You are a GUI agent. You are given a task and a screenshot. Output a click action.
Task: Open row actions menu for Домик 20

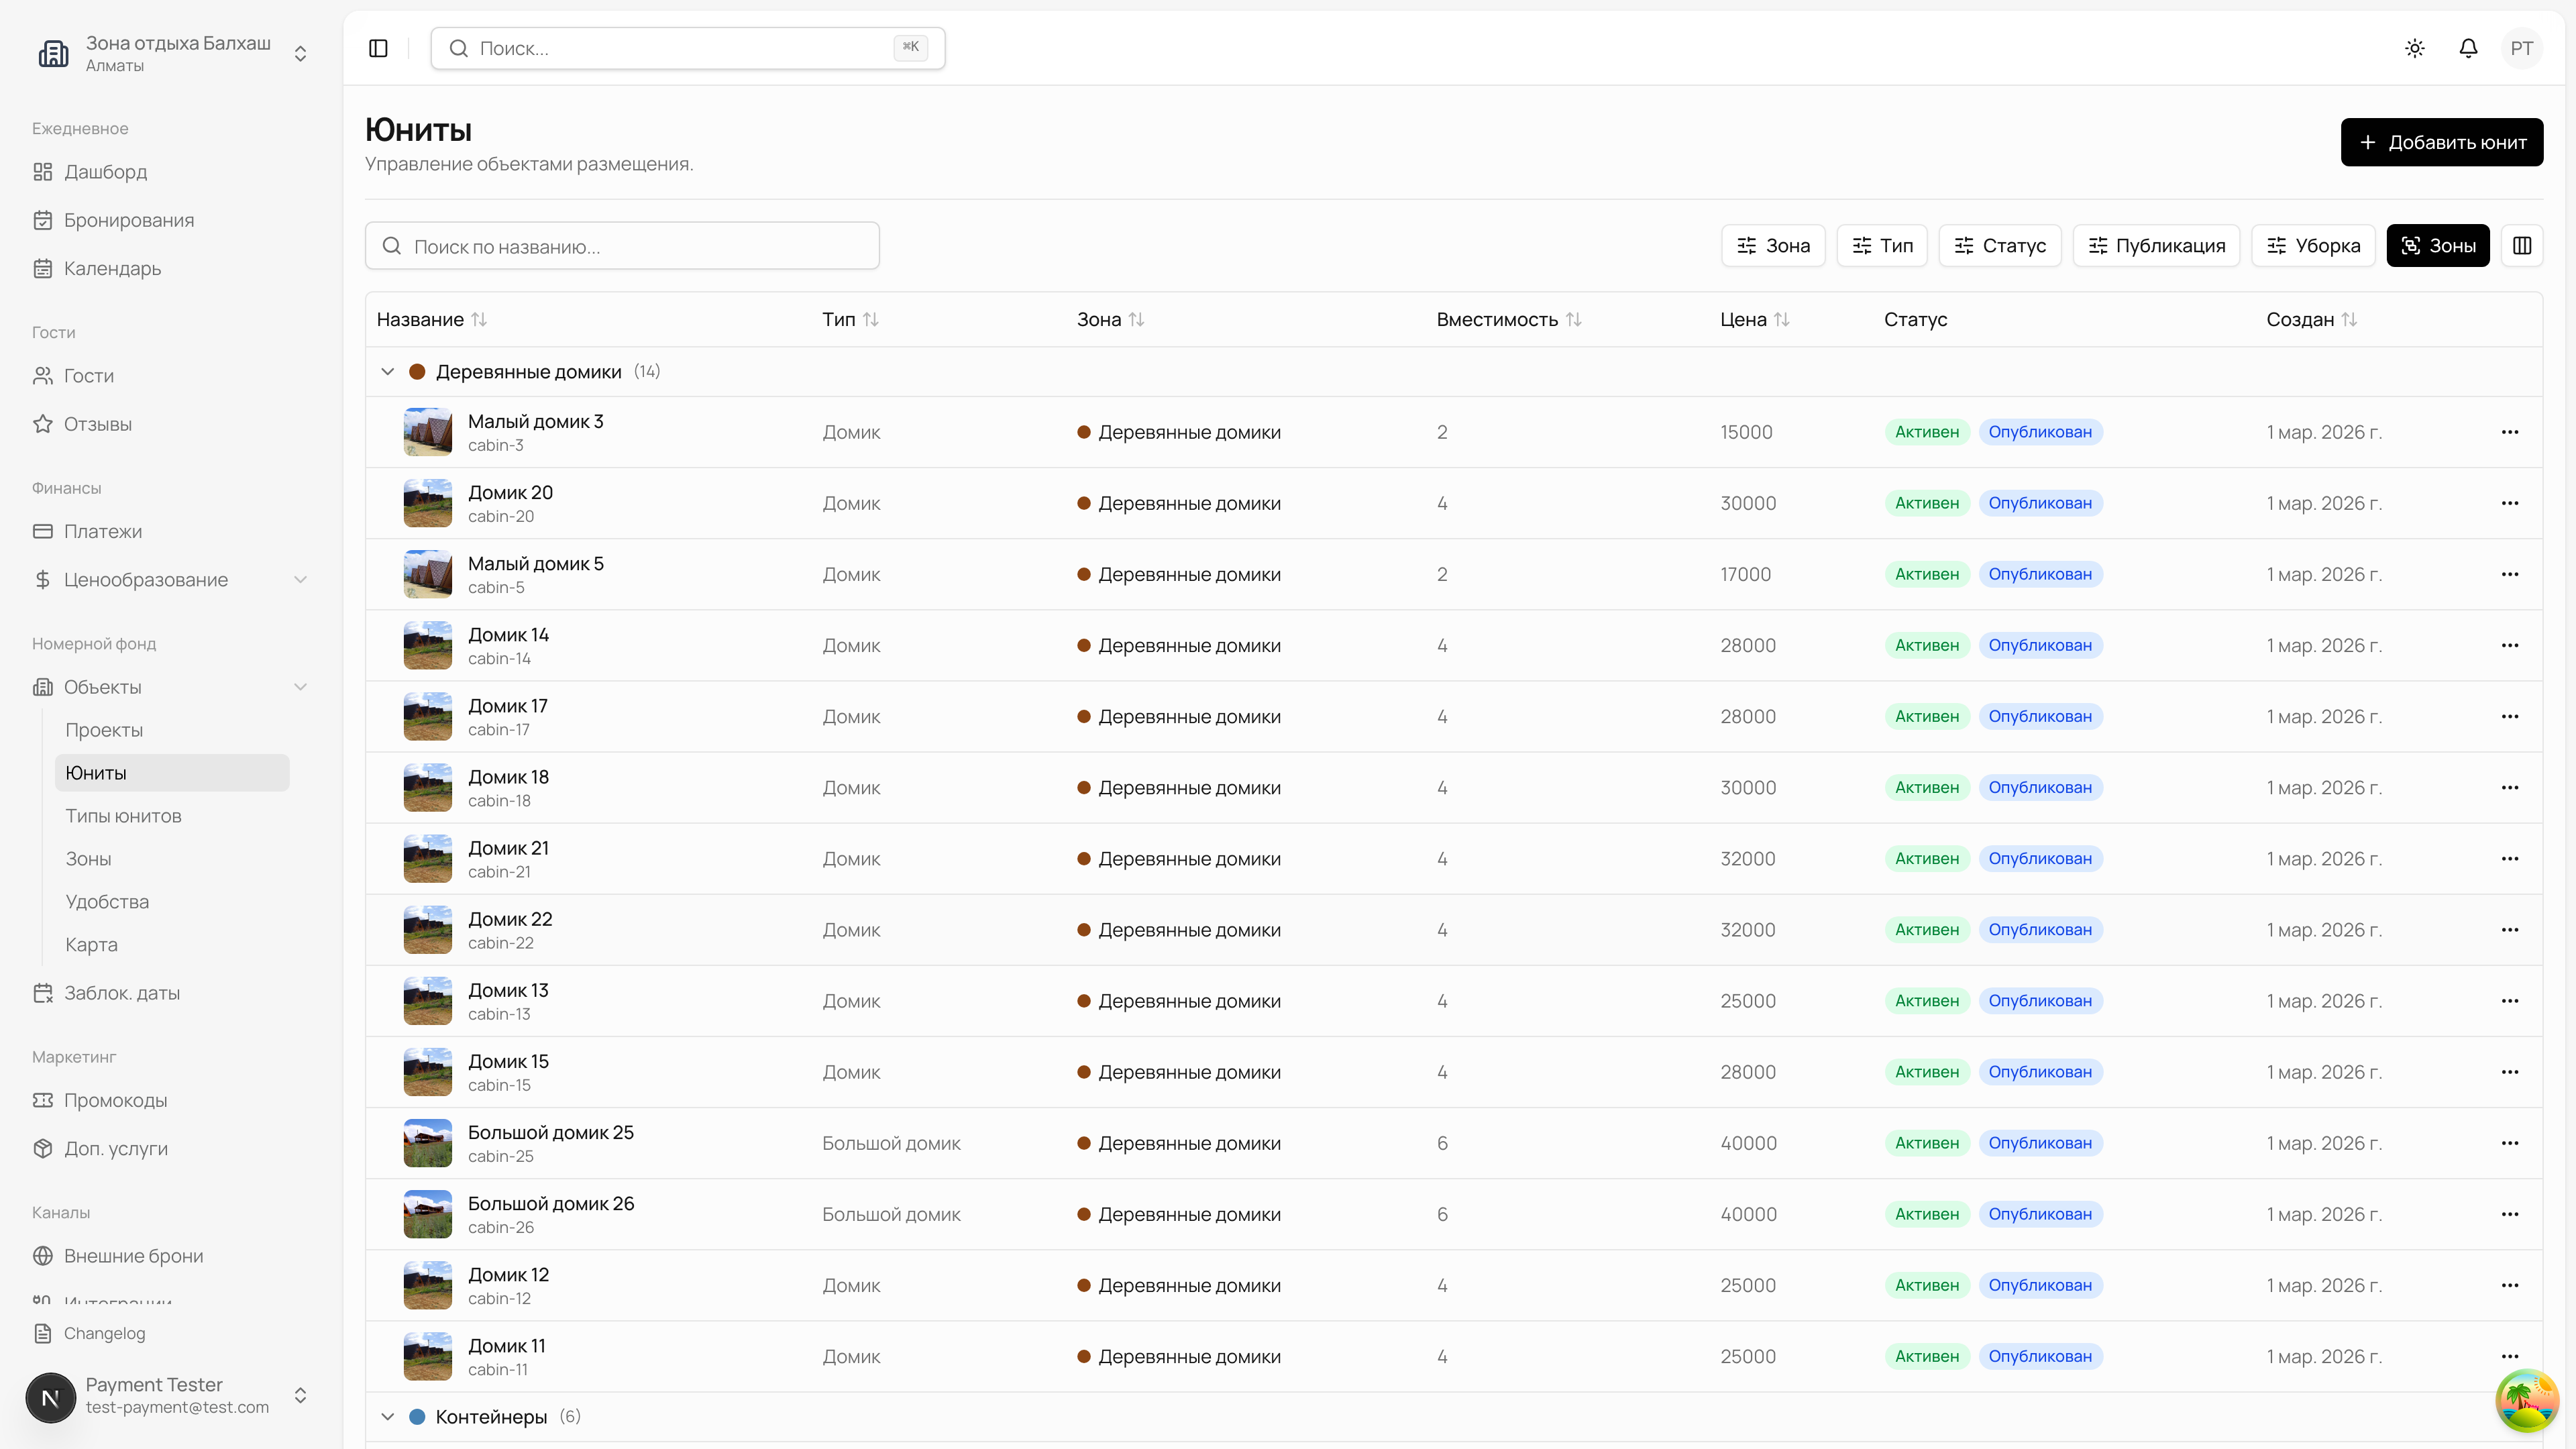pos(2509,503)
